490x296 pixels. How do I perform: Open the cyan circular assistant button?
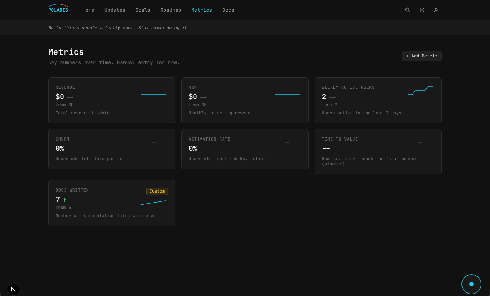tap(471, 284)
